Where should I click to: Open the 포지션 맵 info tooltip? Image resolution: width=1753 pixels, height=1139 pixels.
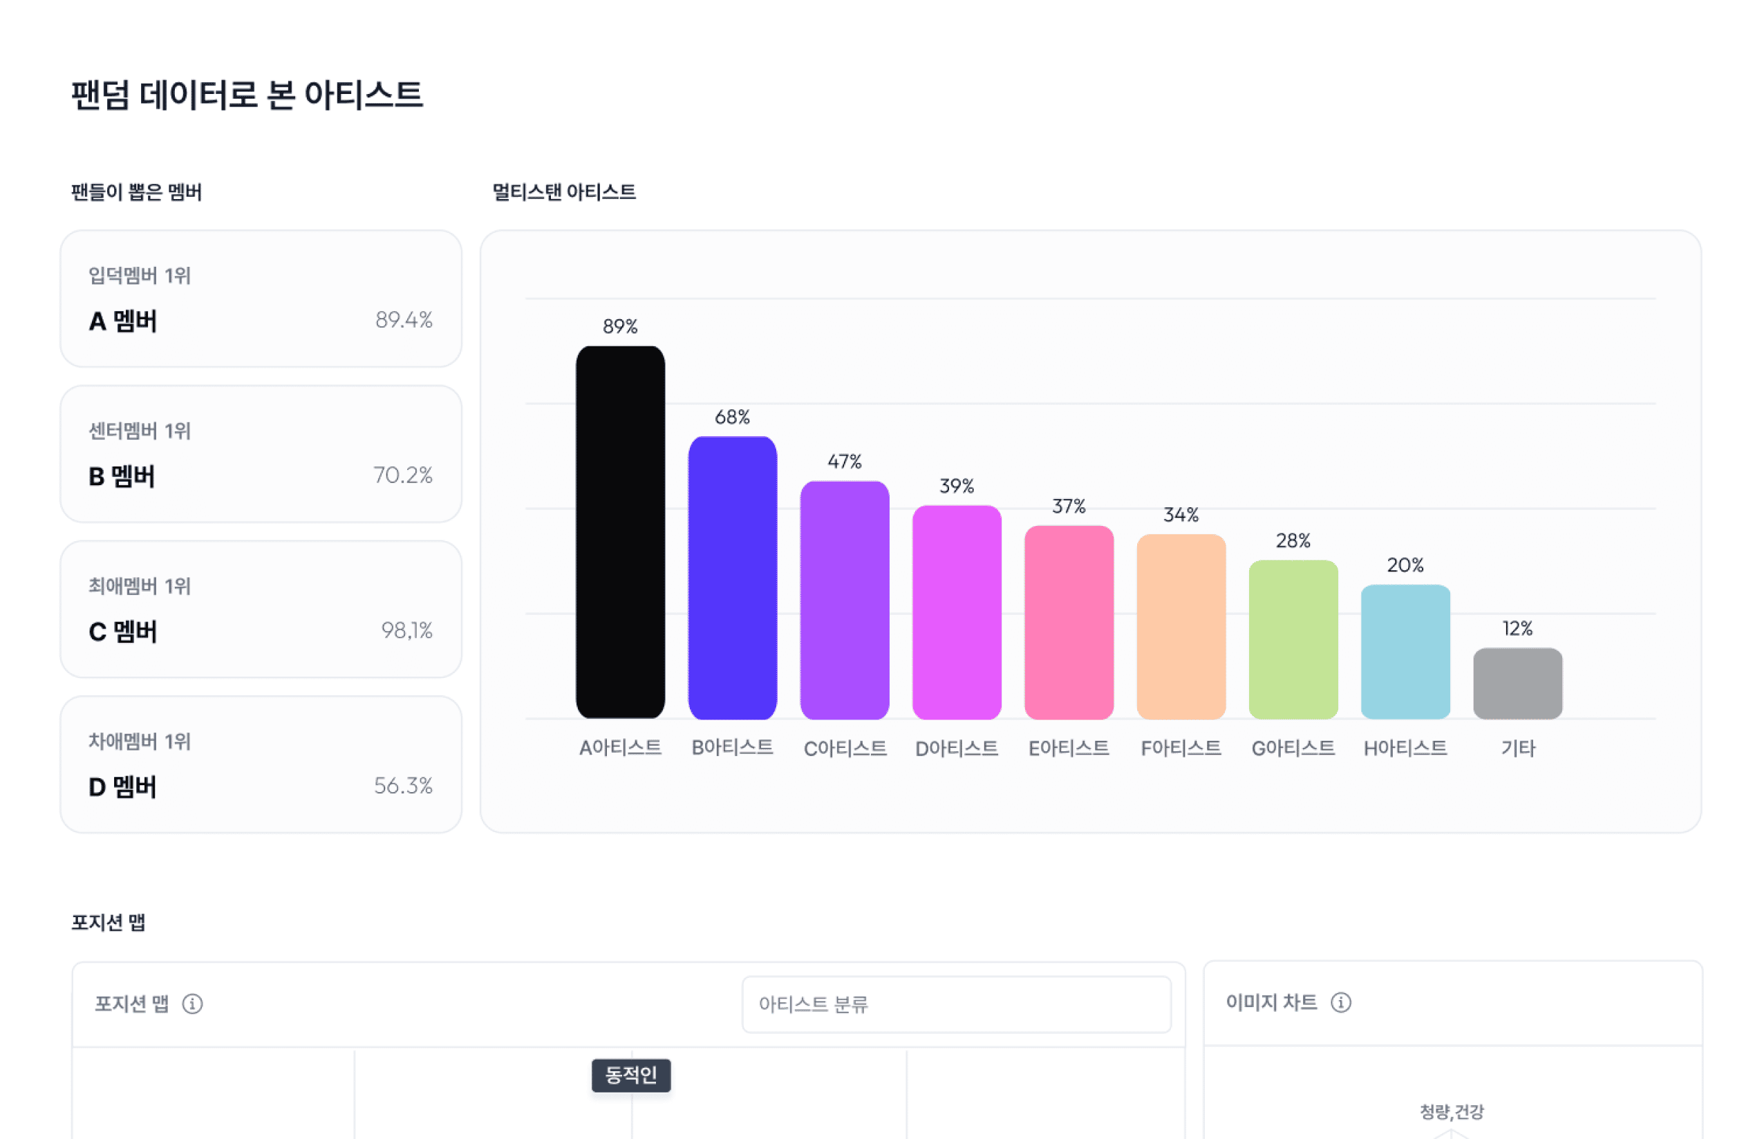tap(193, 1004)
